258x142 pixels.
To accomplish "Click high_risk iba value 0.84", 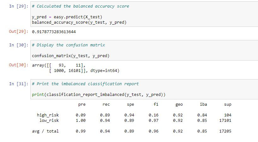I will (202, 115).
